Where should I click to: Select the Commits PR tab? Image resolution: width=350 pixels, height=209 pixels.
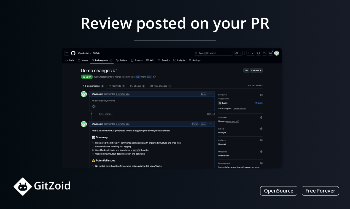click(x=117, y=86)
